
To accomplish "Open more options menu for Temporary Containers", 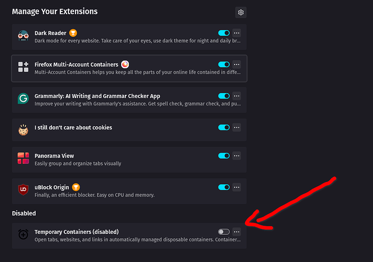I will point(236,232).
